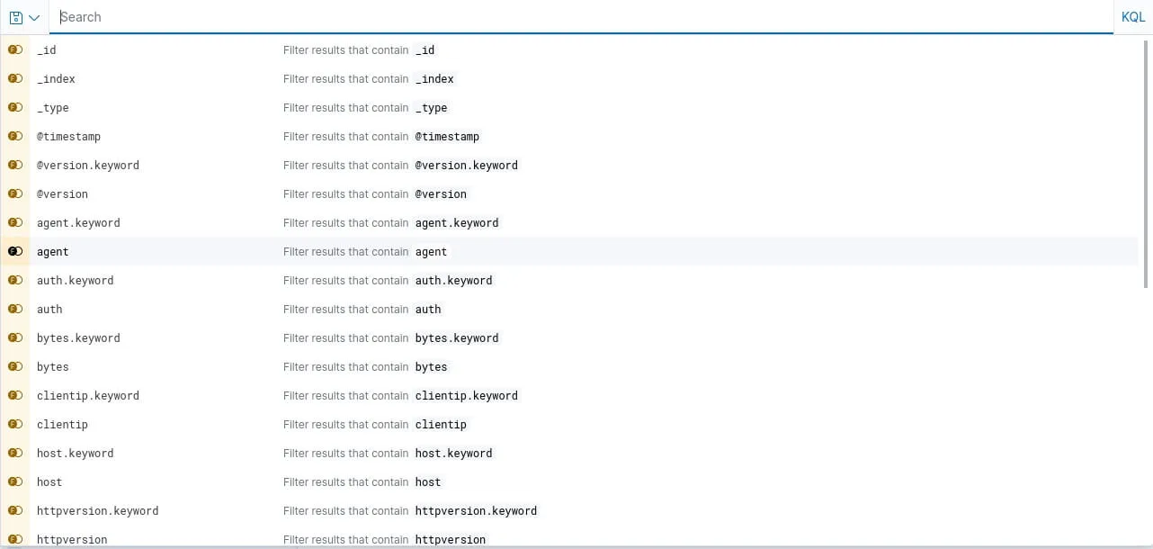This screenshot has height=549, width=1153.
Task: Click the field icon beside agent.keyword
Action: [x=15, y=223]
